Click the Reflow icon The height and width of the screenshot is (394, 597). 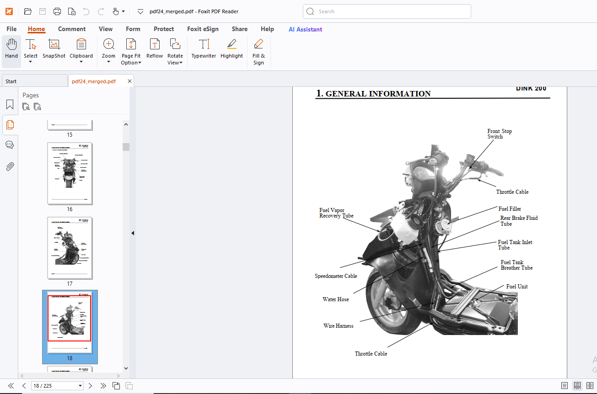pyautogui.click(x=155, y=49)
